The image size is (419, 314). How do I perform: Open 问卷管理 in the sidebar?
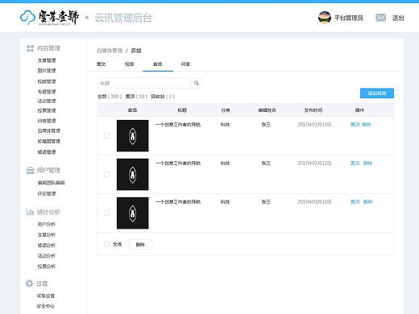(47, 121)
